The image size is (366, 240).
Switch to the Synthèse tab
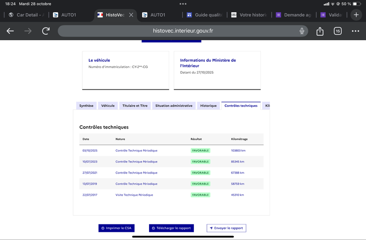86,106
